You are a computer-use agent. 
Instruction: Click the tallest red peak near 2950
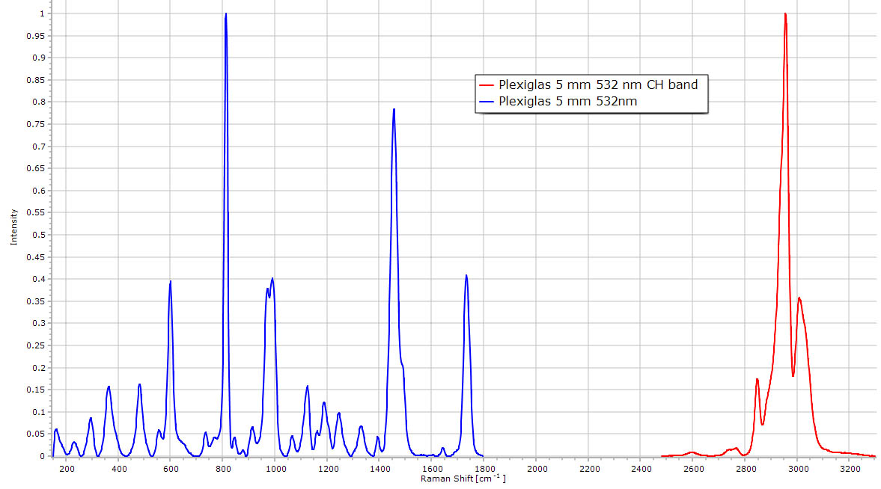[x=784, y=15]
